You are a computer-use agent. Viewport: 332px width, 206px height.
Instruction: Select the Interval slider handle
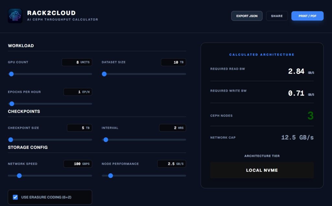pyautogui.click(x=106, y=140)
